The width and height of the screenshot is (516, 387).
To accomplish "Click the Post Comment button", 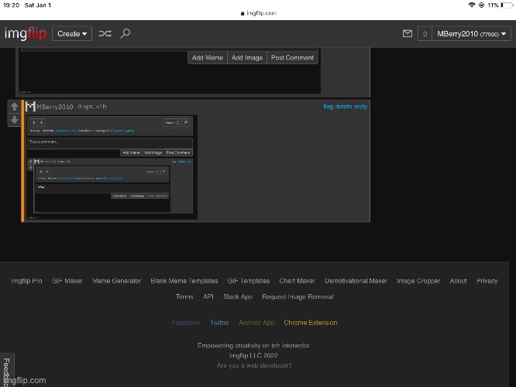I will (x=292, y=57).
